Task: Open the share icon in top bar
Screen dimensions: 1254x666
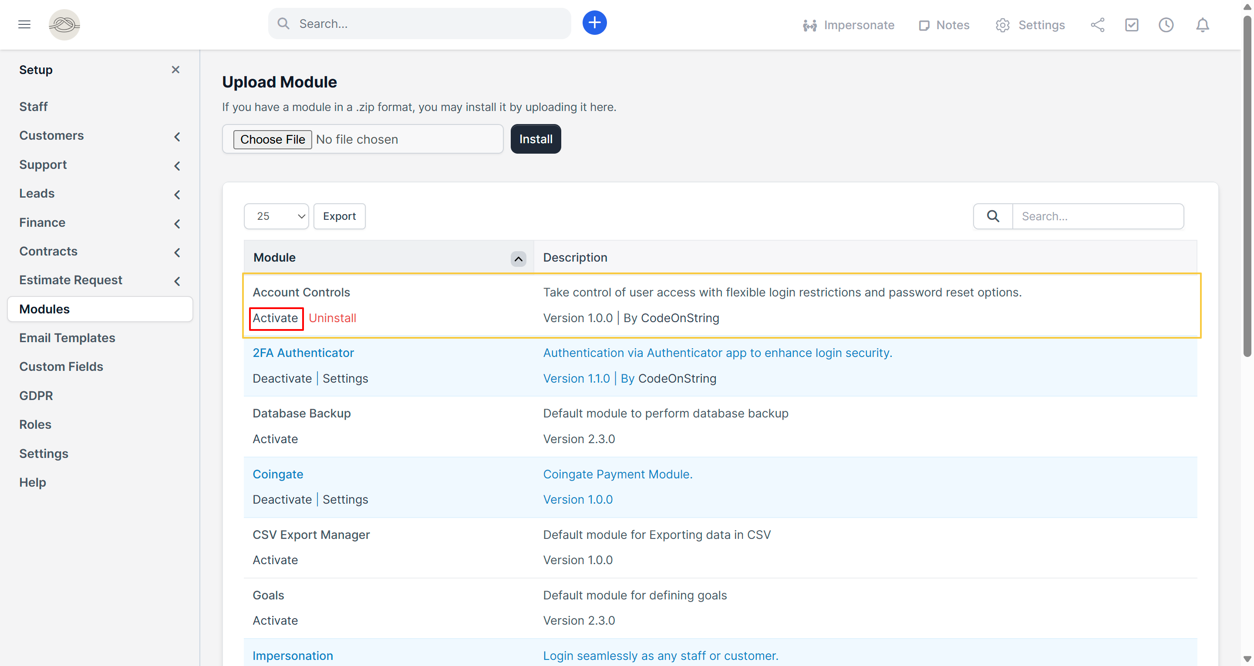Action: point(1097,25)
